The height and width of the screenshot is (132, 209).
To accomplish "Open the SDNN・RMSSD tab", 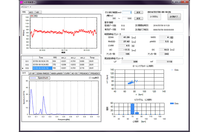I will point(43,73).
